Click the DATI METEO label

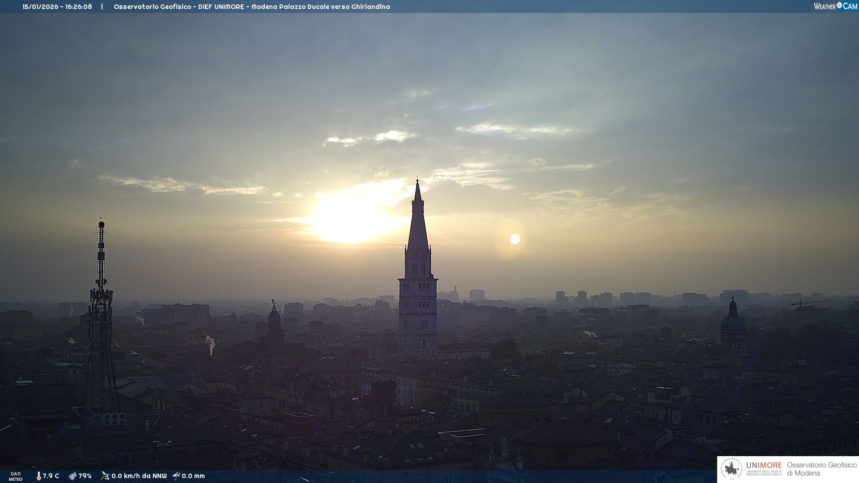click(x=16, y=476)
